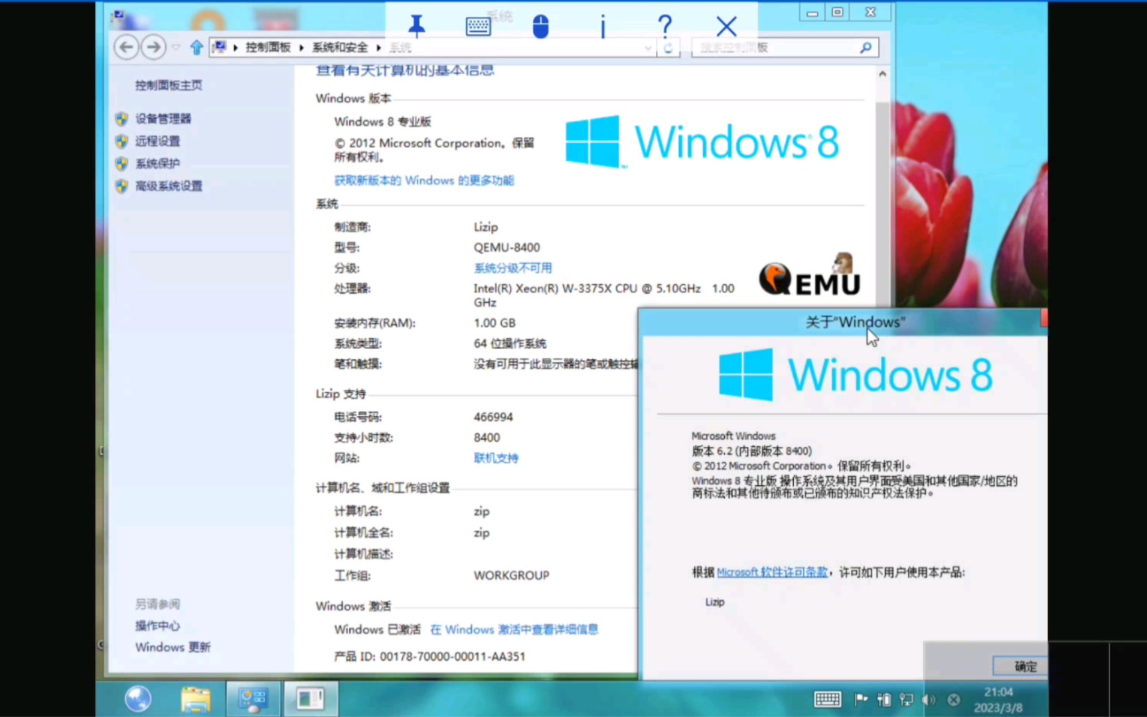Image resolution: width=1147 pixels, height=717 pixels.
Task: Open 控制面板主页 link
Action: click(x=169, y=85)
